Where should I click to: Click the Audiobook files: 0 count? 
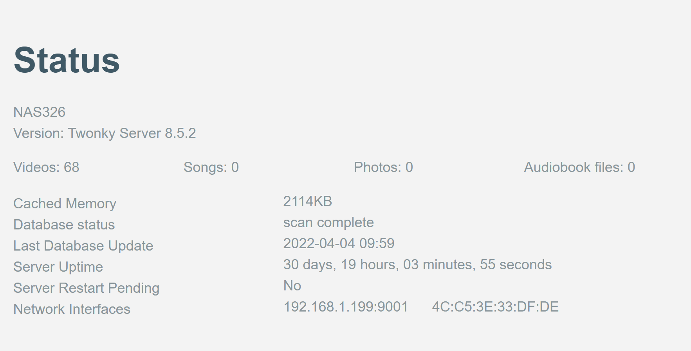click(x=579, y=167)
